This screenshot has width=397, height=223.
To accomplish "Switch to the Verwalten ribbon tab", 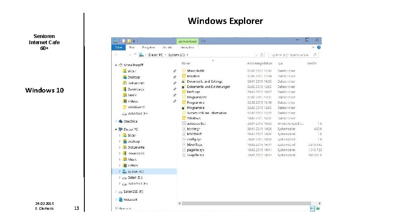I will (x=187, y=47).
